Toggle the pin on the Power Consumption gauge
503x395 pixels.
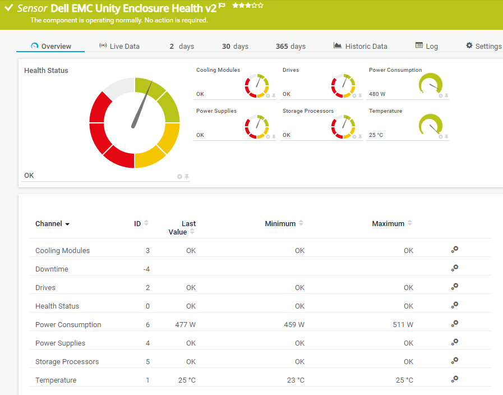pyautogui.click(x=446, y=96)
